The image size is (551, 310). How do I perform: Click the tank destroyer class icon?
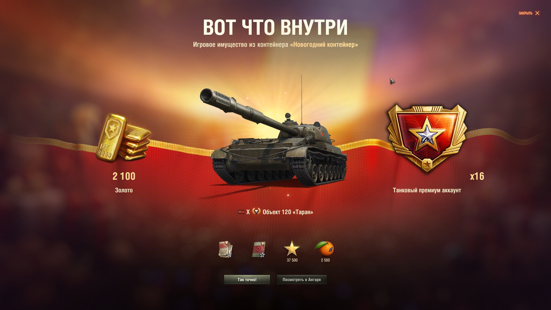pyautogui.click(x=256, y=212)
